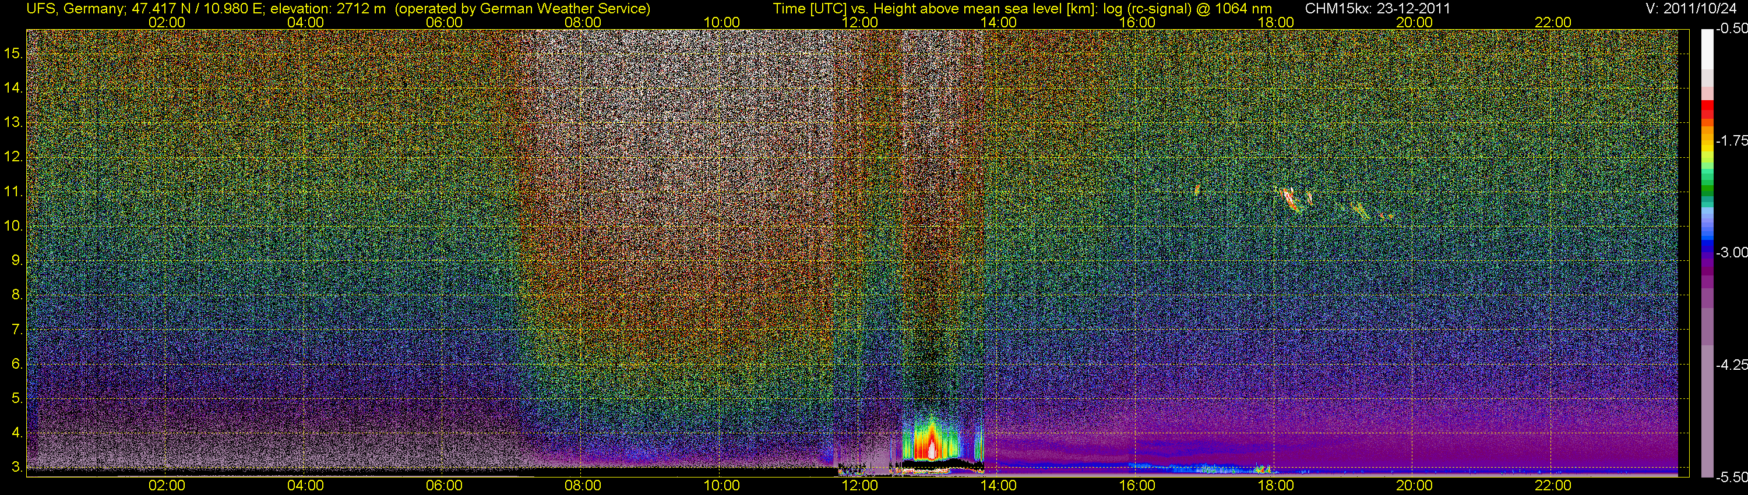This screenshot has width=1748, height=495.
Task: Click the colorbar value -5.50
Action: tap(1731, 477)
